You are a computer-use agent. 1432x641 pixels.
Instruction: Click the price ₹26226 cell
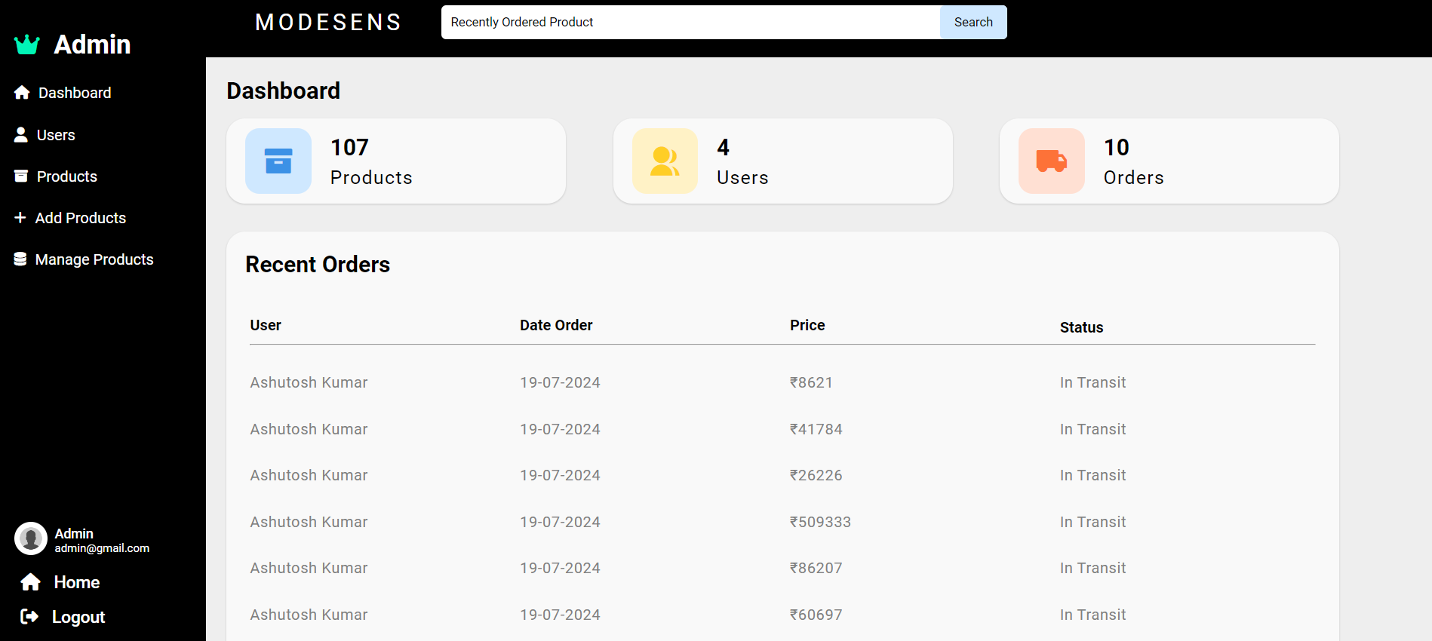click(x=816, y=475)
